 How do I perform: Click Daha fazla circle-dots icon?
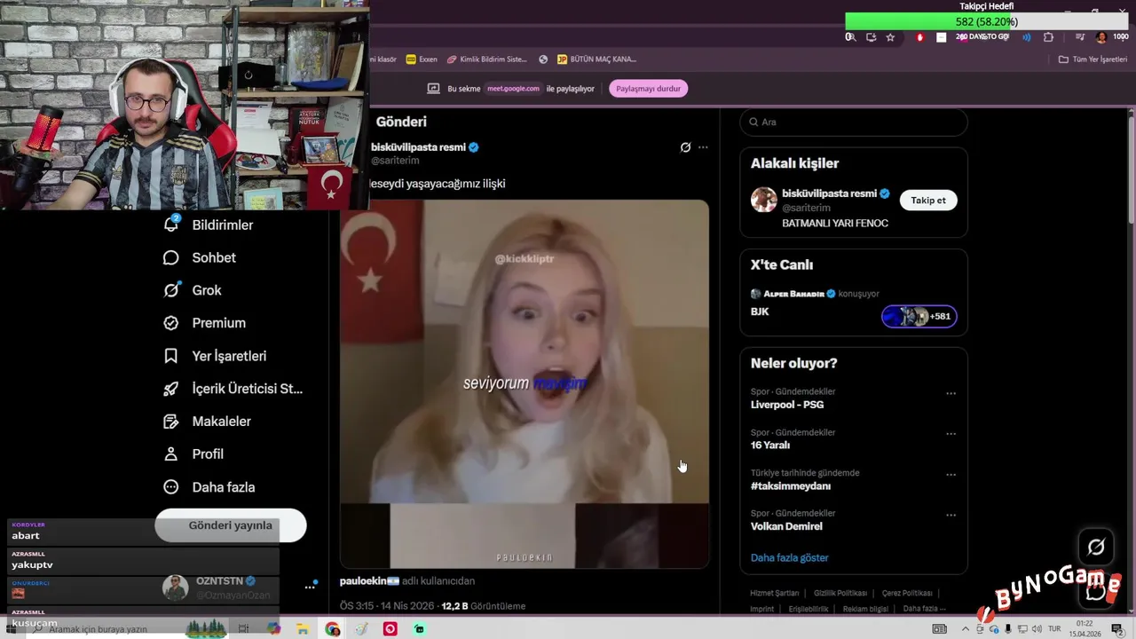(171, 487)
